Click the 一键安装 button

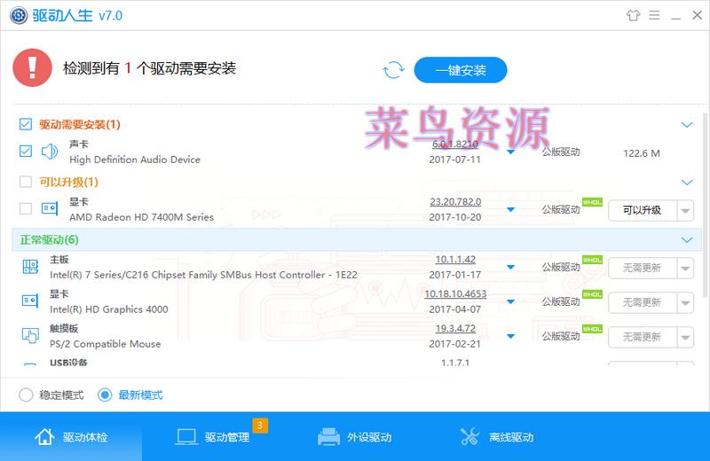pos(461,70)
